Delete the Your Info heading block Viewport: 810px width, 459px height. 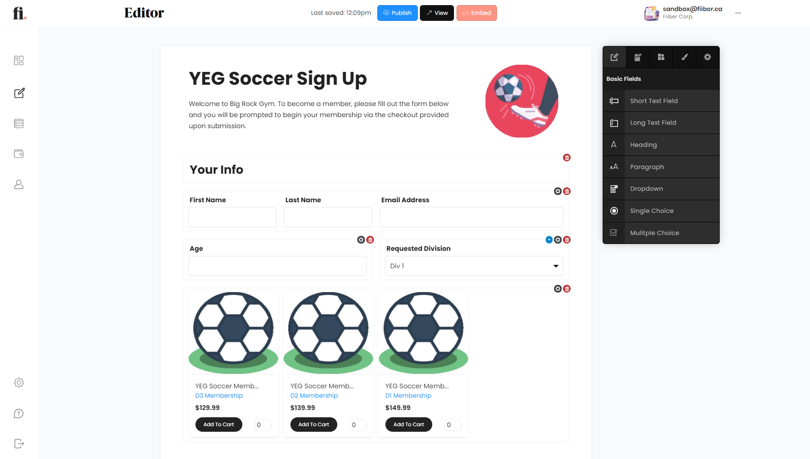[567, 158]
